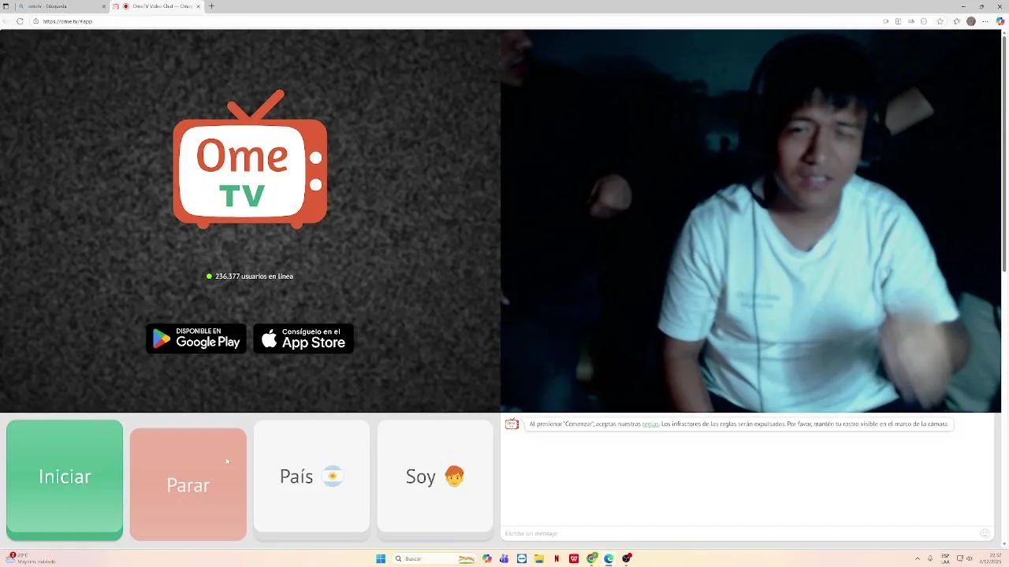This screenshot has width=1009, height=567.
Task: Click the emoji icon in message field
Action: coord(985,533)
